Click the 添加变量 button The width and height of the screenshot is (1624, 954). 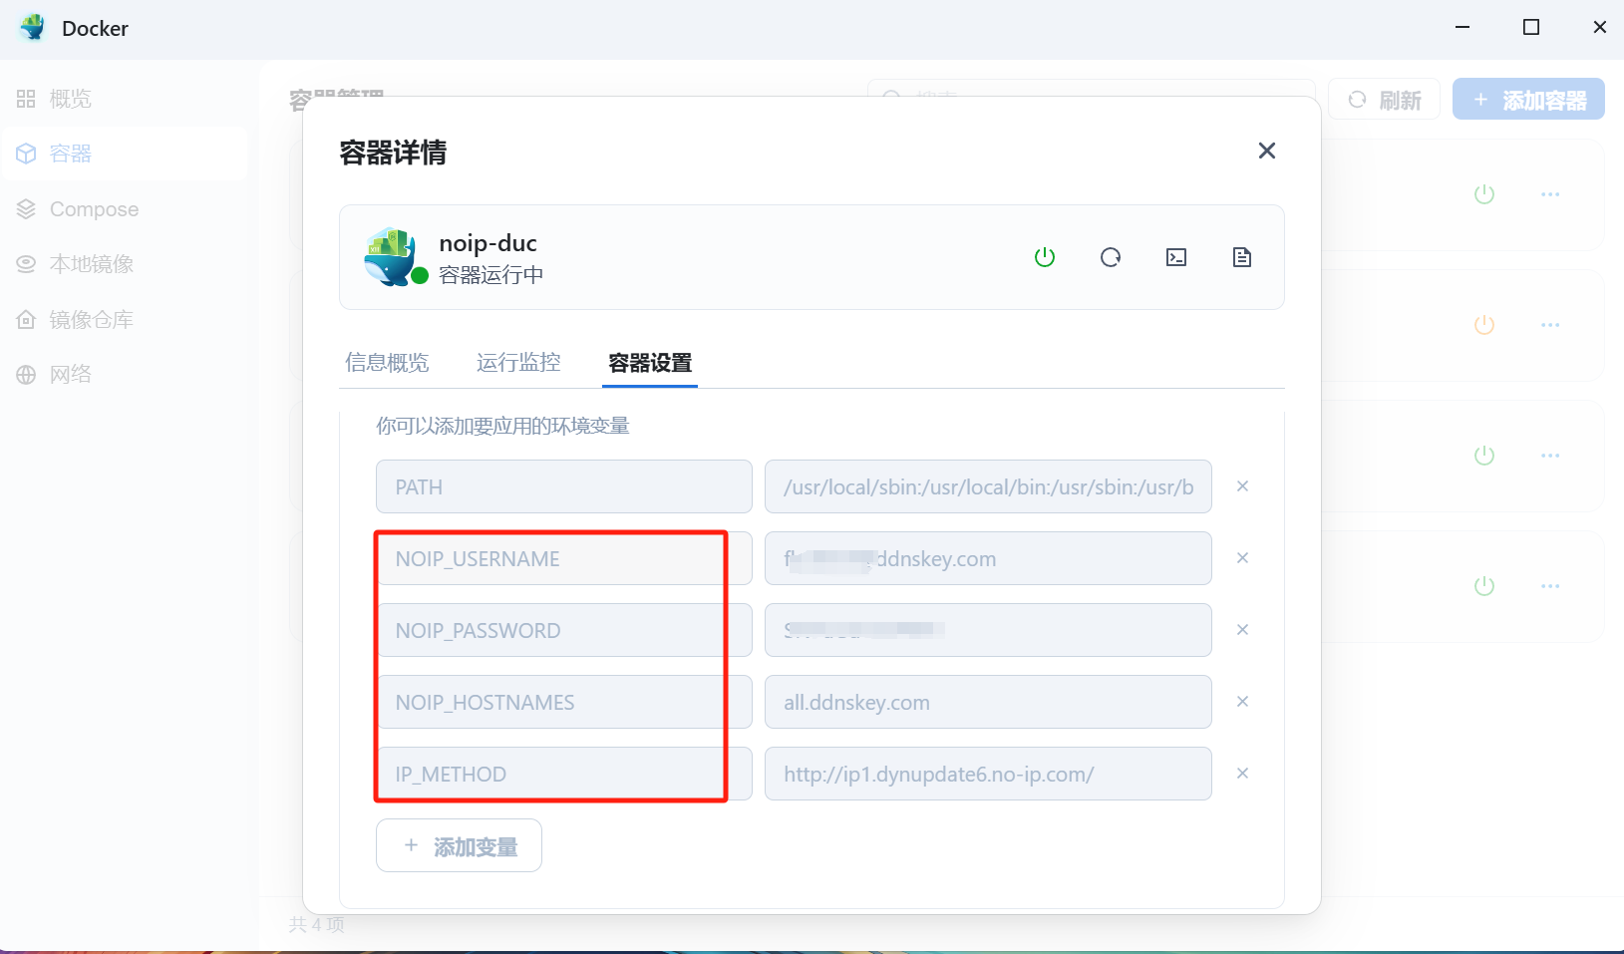point(458,844)
